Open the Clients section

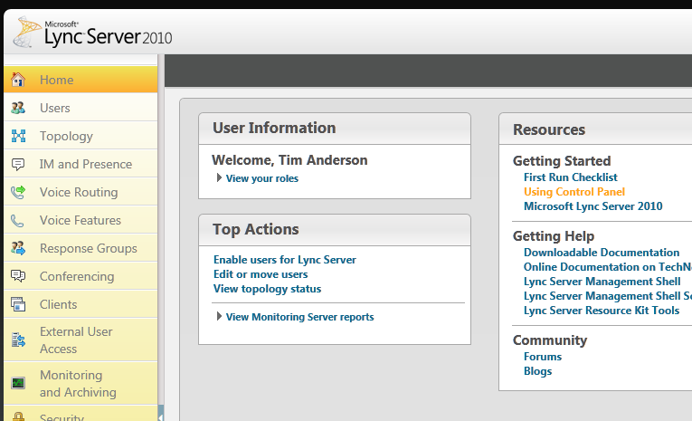pyautogui.click(x=81, y=304)
